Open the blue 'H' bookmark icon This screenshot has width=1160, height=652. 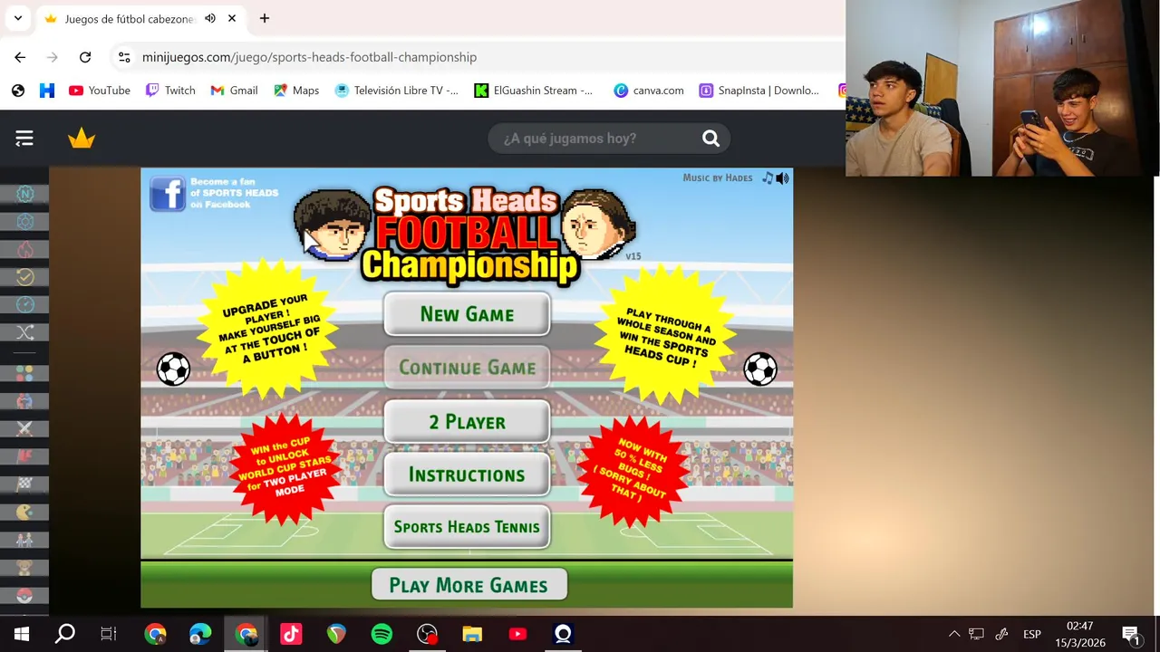pos(47,91)
